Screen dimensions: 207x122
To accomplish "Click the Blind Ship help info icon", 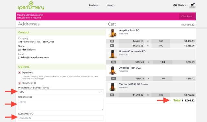I will coord(35,83).
